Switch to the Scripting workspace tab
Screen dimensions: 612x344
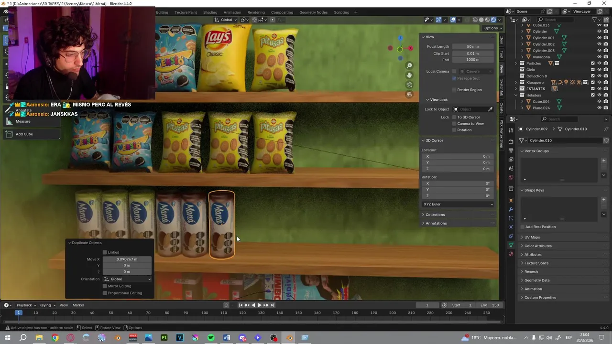point(341,12)
